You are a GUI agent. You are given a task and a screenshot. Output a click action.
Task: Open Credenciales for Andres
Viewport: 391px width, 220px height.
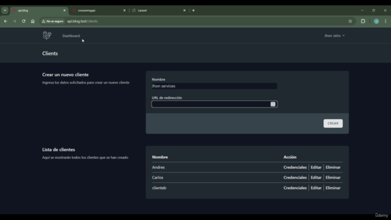click(294, 167)
